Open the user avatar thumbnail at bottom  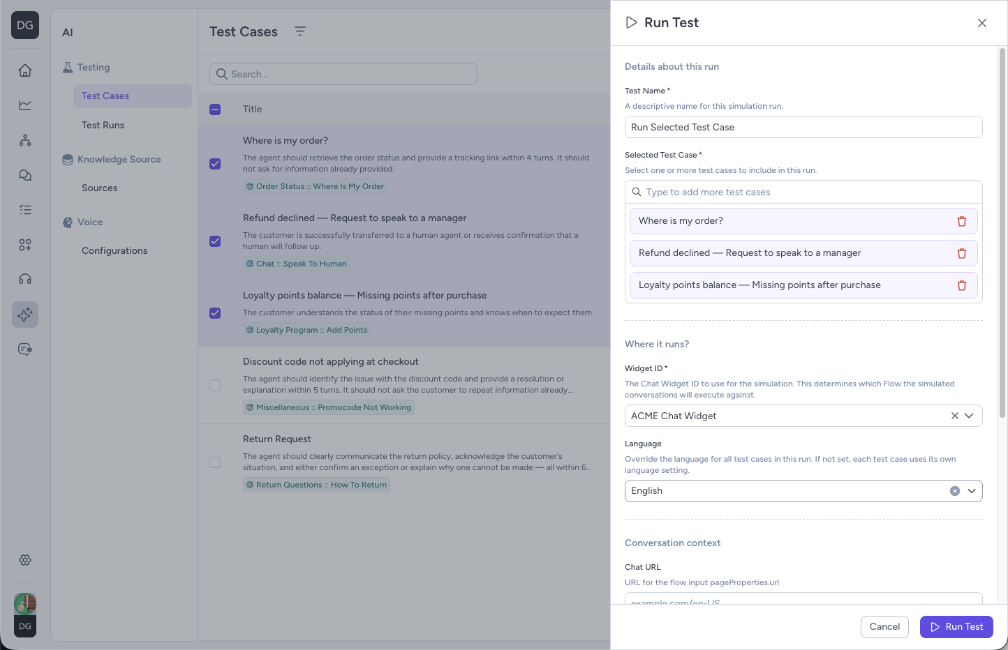point(25,603)
